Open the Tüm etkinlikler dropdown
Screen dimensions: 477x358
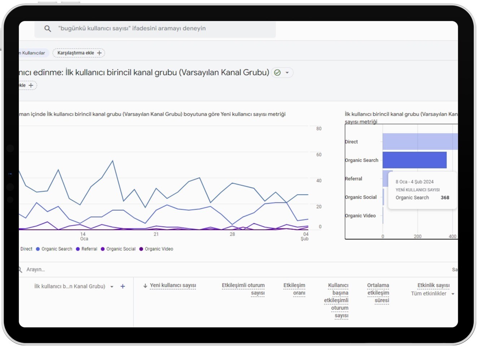point(452,294)
